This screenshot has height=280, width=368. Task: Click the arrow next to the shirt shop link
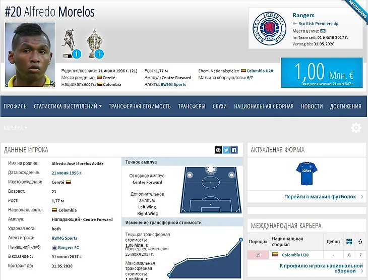[x=361, y=197]
